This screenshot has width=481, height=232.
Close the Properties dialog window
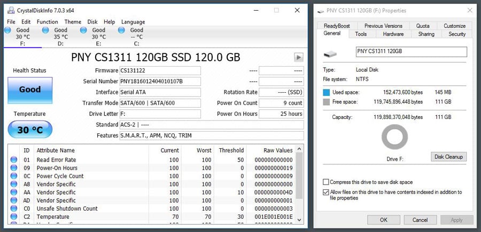pos(470,11)
